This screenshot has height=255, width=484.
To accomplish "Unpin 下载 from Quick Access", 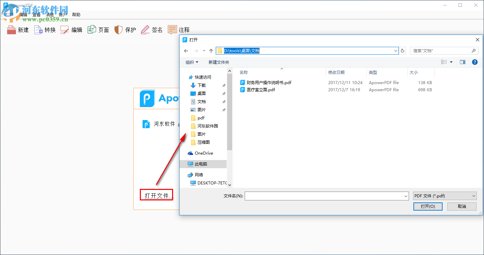I will coord(224,85).
